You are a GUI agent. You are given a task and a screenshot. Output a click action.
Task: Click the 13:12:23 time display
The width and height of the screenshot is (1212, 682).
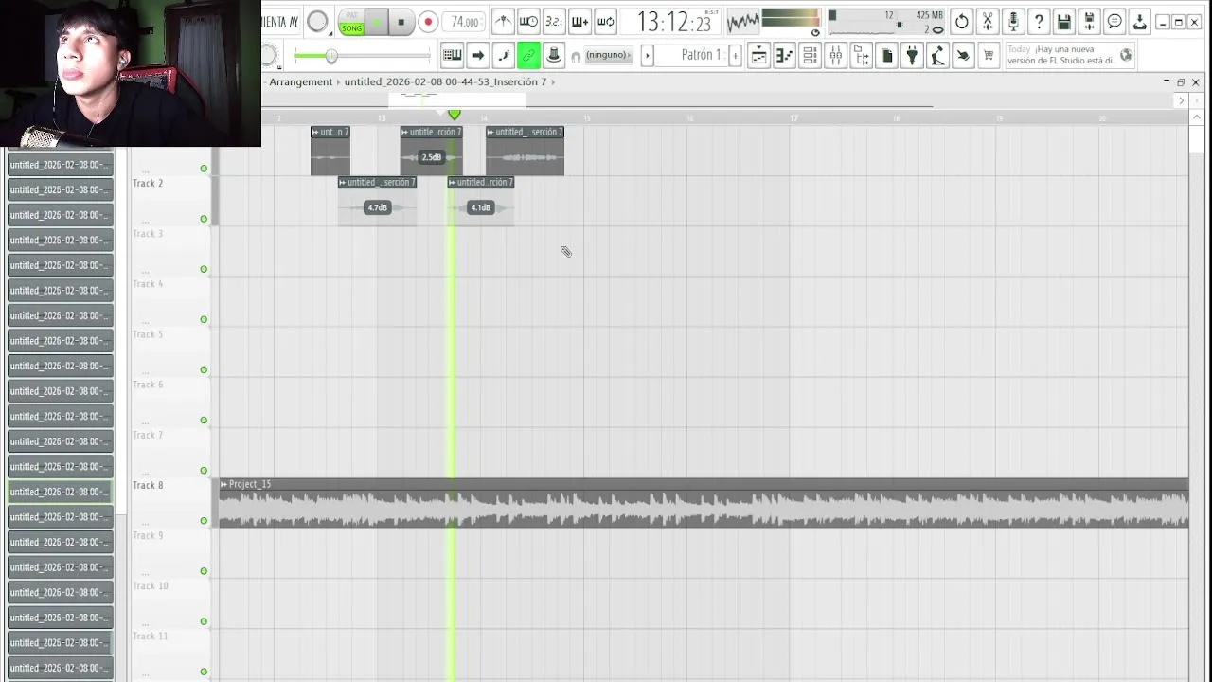coord(674,22)
